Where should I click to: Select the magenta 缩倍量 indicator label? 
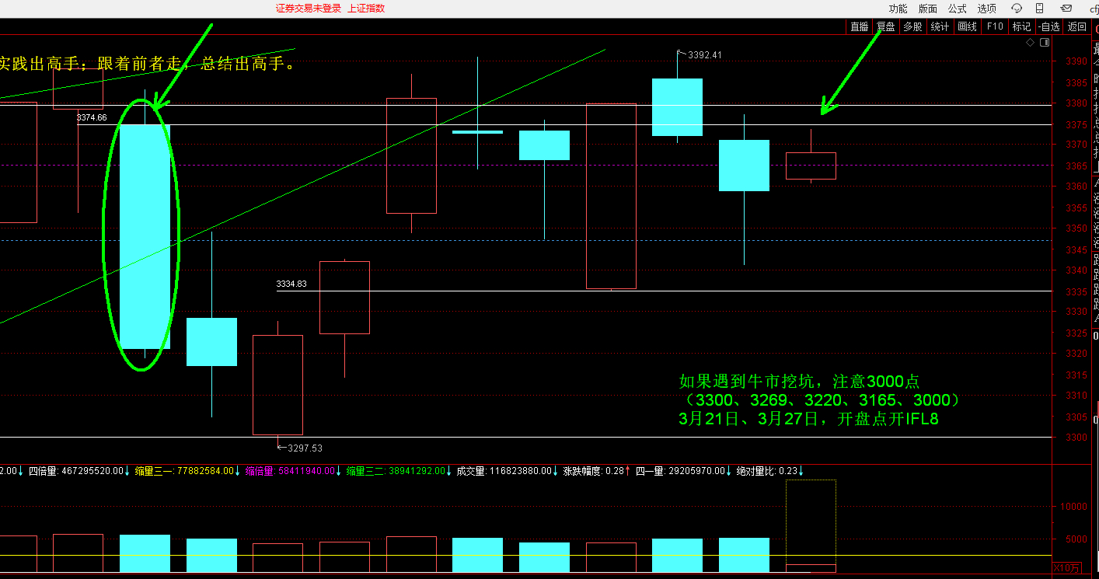coord(294,471)
